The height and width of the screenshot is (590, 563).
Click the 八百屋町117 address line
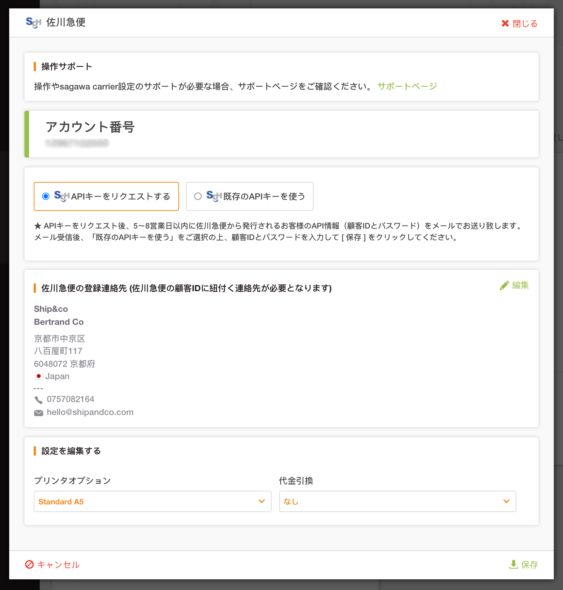point(58,351)
